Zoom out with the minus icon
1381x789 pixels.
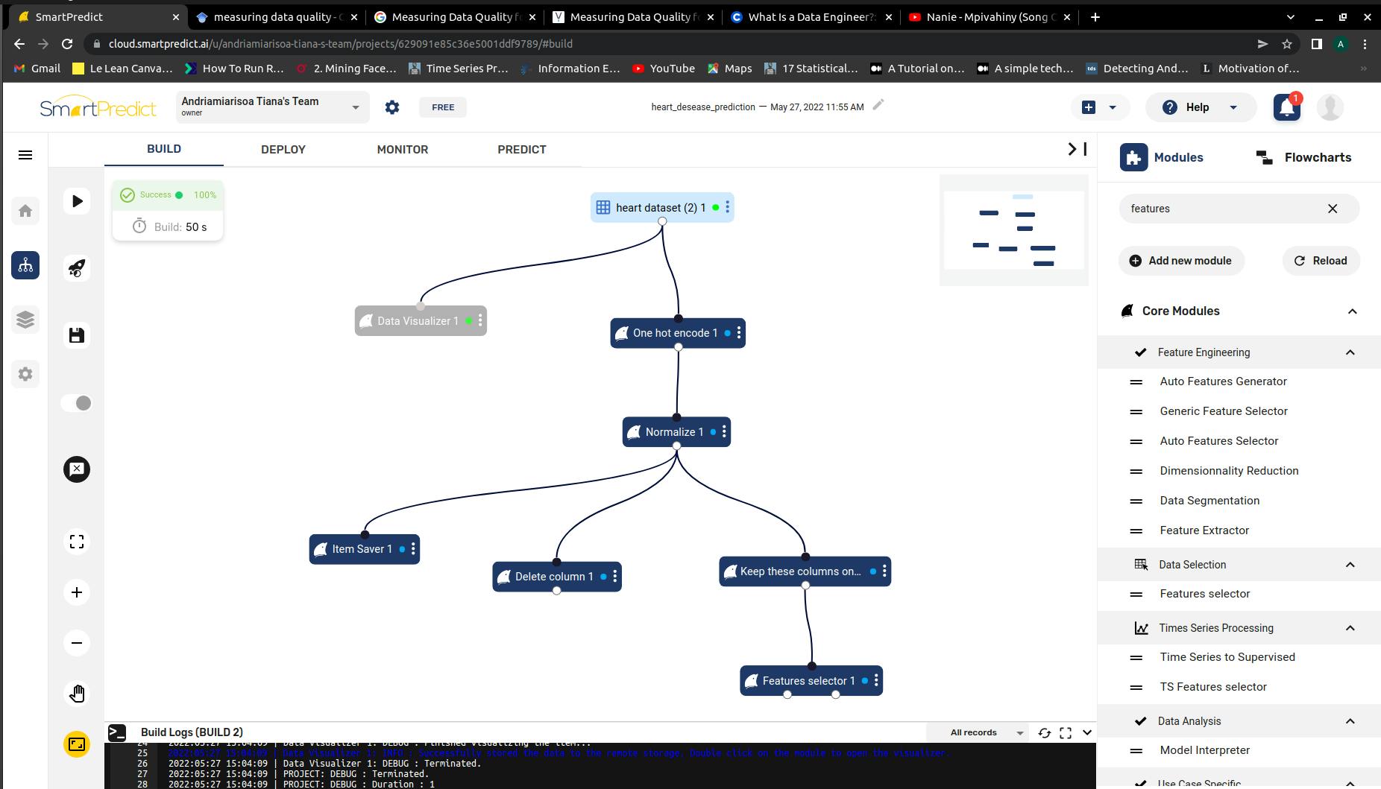(x=77, y=643)
